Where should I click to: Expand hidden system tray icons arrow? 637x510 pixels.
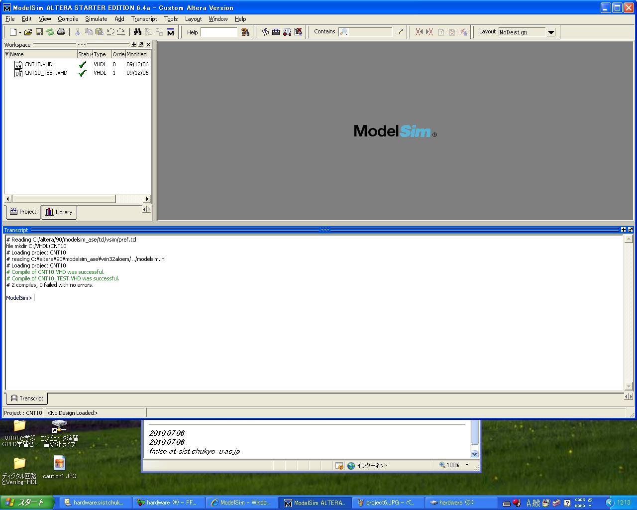[x=609, y=503]
